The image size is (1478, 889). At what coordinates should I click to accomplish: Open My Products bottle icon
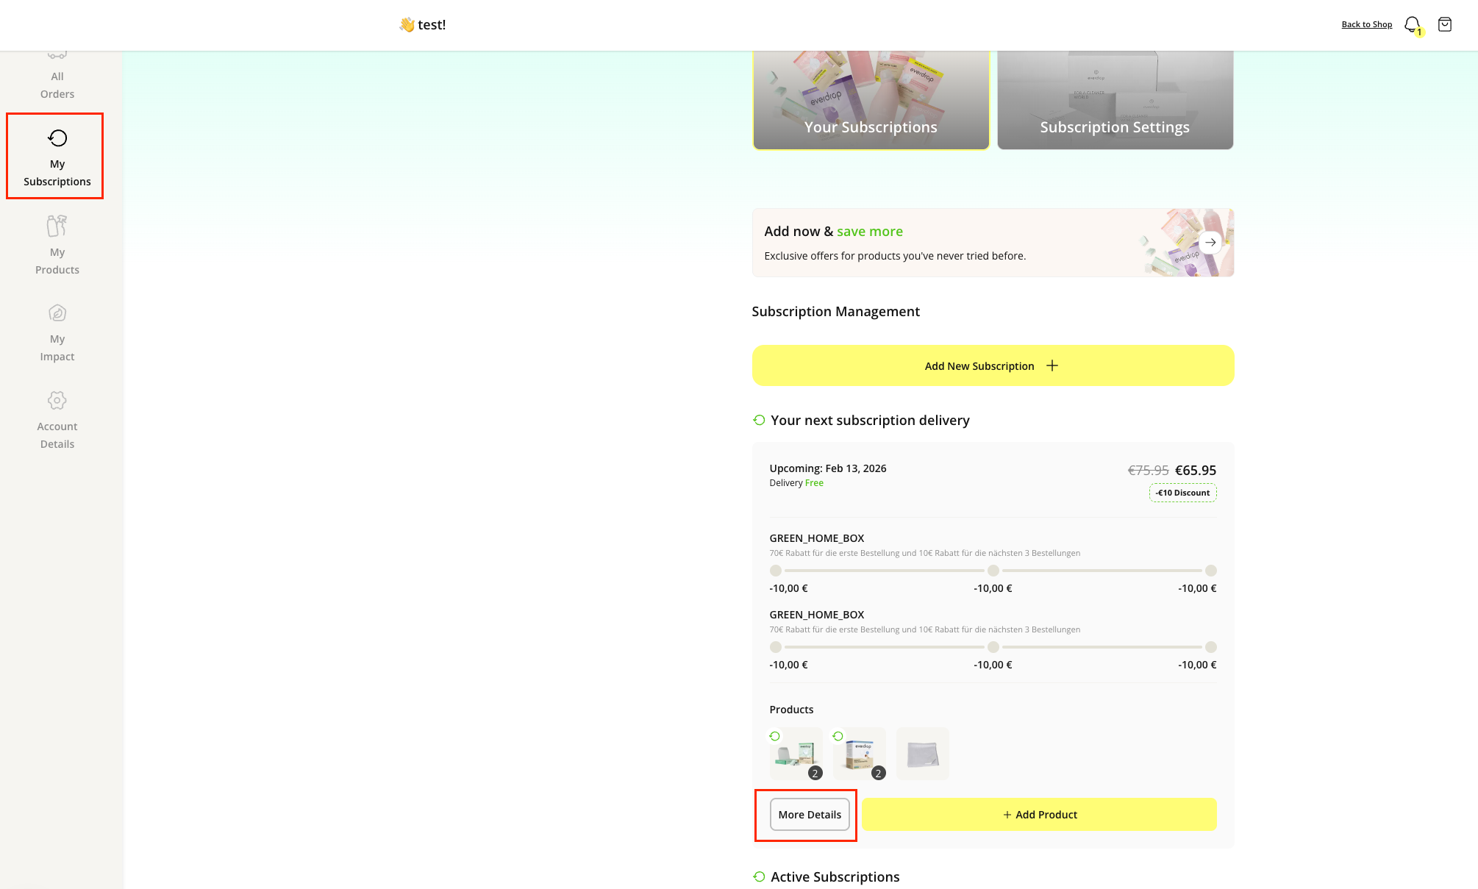(57, 226)
